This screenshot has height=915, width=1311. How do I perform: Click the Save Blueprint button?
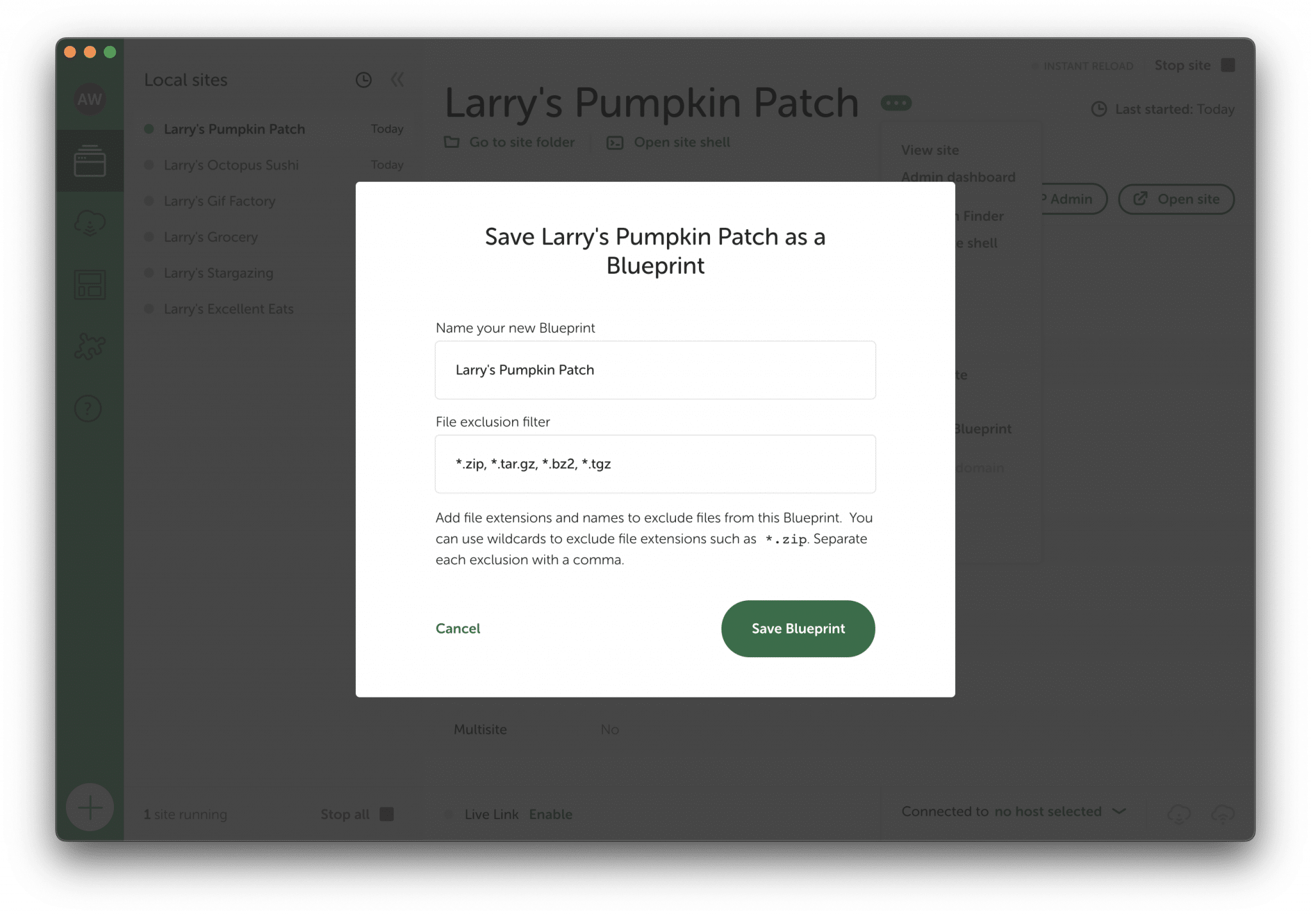pyautogui.click(x=798, y=628)
